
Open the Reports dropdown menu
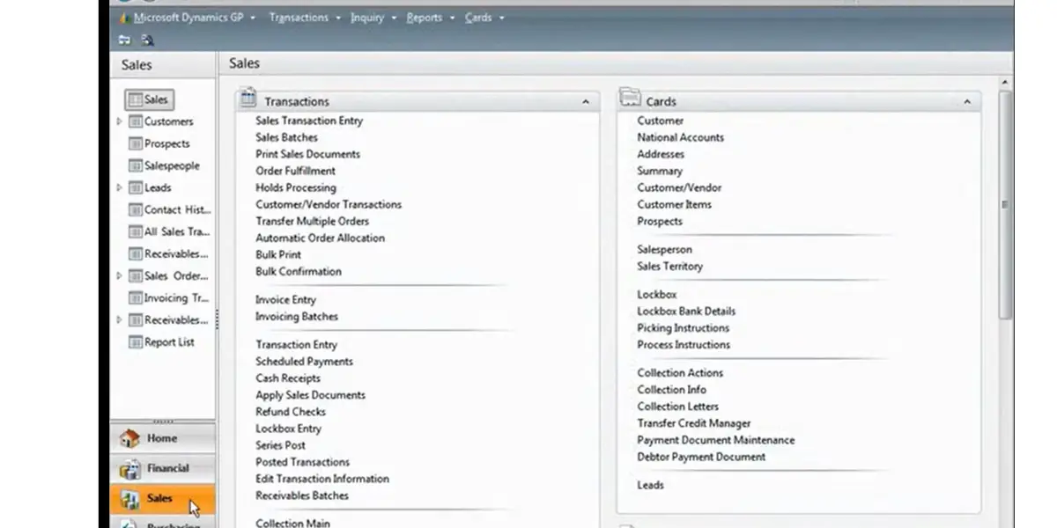[424, 18]
